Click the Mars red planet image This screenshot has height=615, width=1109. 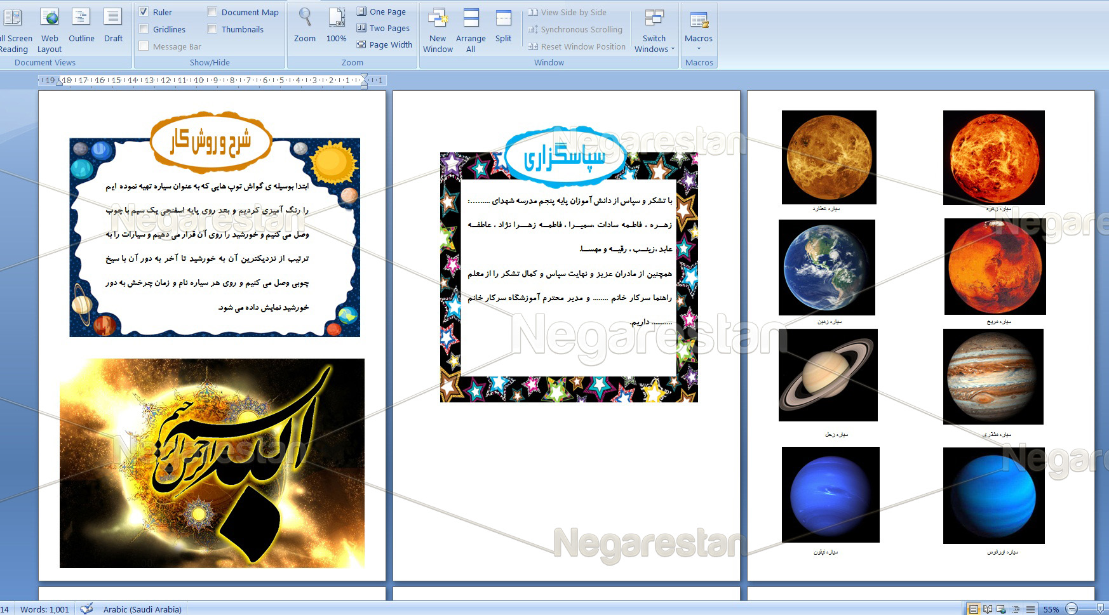click(995, 267)
